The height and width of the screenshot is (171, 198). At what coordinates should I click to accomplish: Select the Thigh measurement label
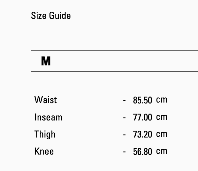click(x=45, y=134)
